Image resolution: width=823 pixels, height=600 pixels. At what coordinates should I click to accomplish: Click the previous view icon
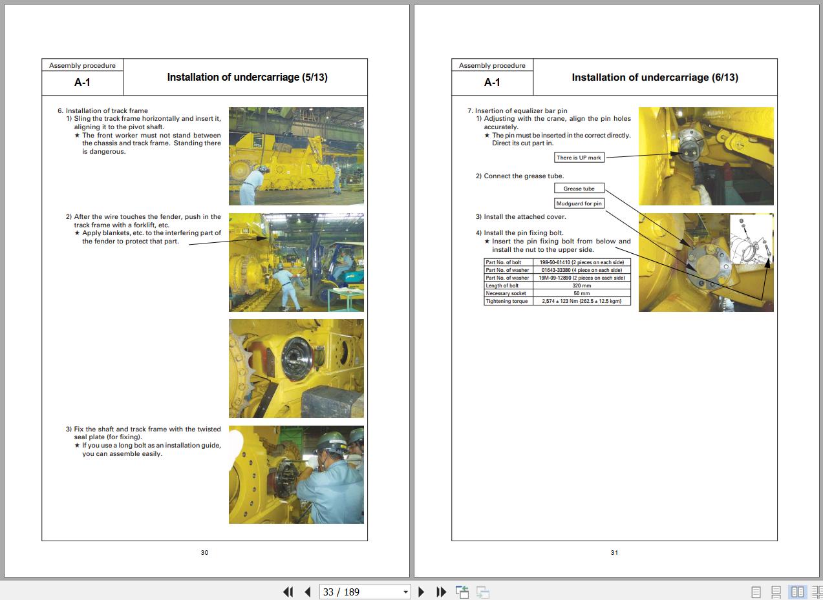point(462,592)
